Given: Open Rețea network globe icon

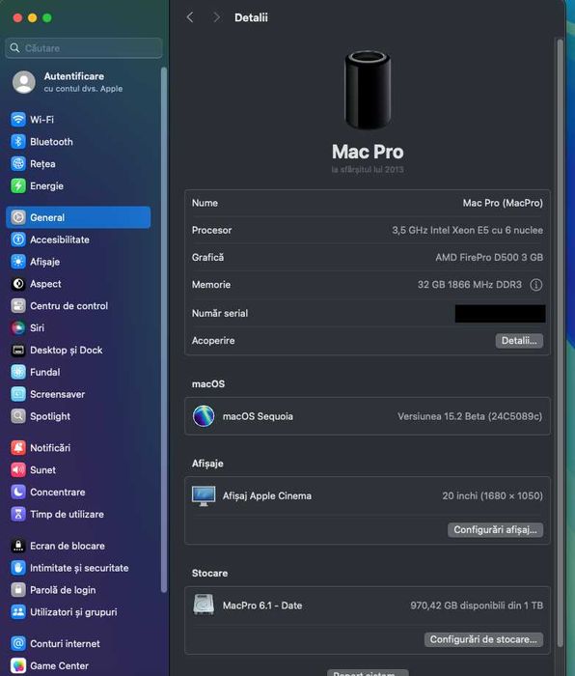Looking at the screenshot, I should click(x=18, y=163).
